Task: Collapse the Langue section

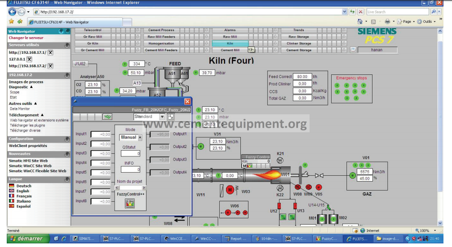Action: click(67, 179)
